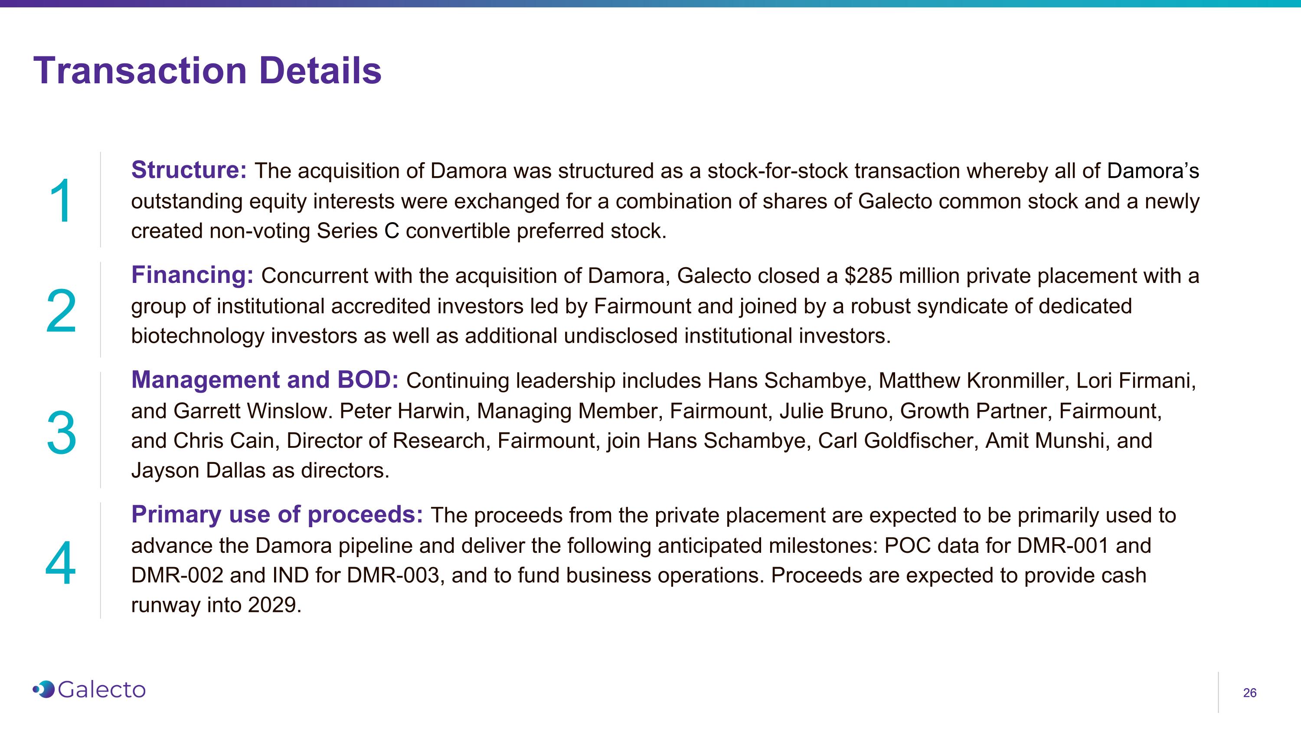Click the name Peter Harwin
This screenshot has width=1301, height=732.
coord(405,411)
